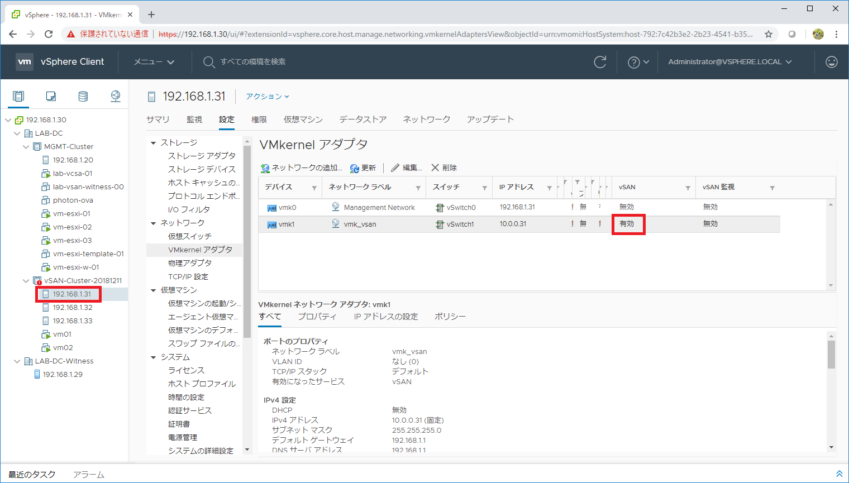Viewport: 849px width, 483px height.
Task: Switch to the 権限 tab
Action: 259,119
